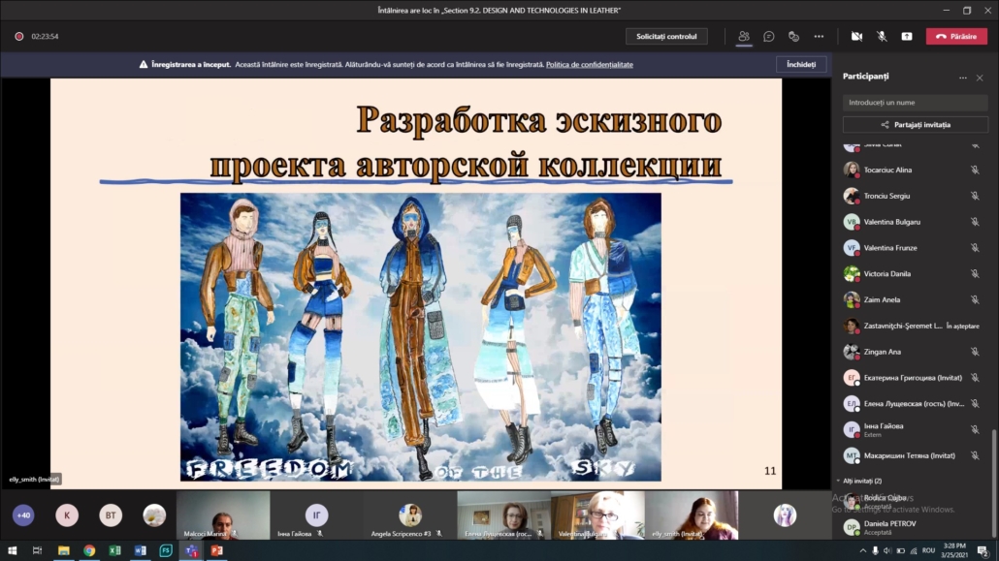Open Task View in taskbar

(37, 550)
